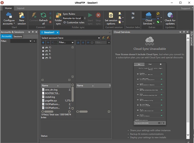Click remote pane back arrow
The image size is (194, 143).
pyautogui.click(x=88, y=43)
